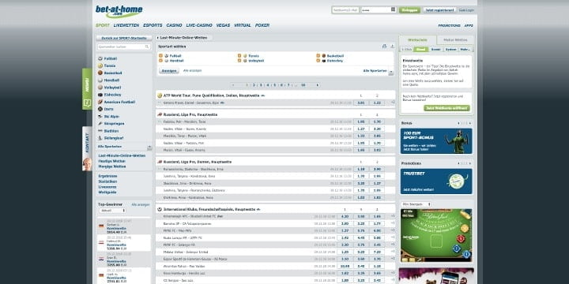The height and width of the screenshot is (284, 569).
Task: Expand the ATP World Tour match row
Action: tap(160, 103)
